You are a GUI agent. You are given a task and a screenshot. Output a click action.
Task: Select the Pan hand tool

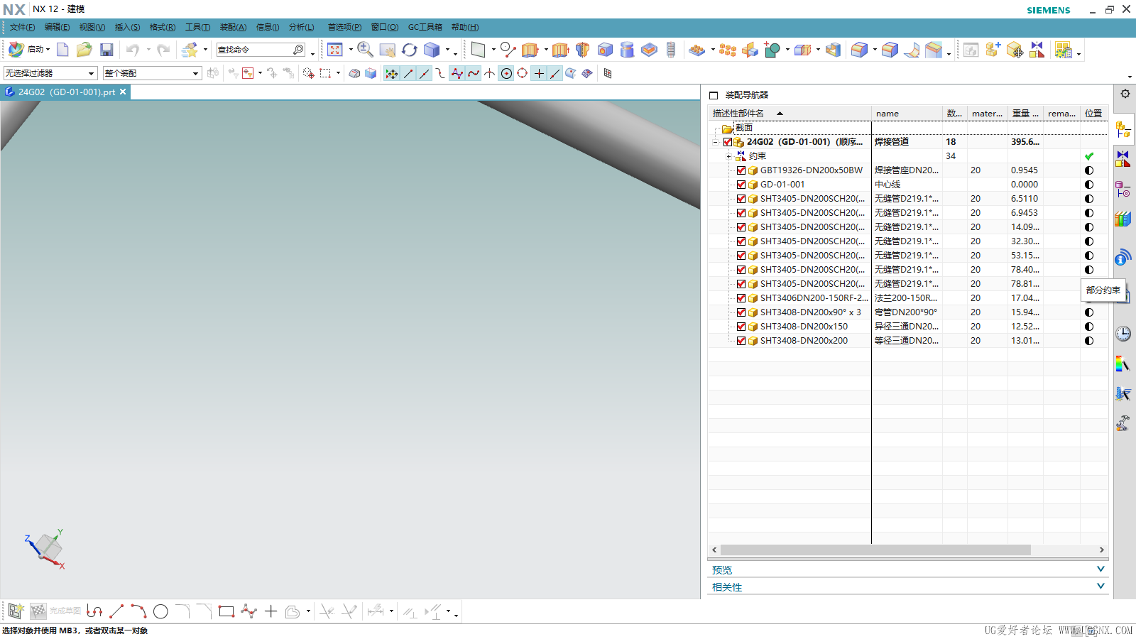coord(388,50)
